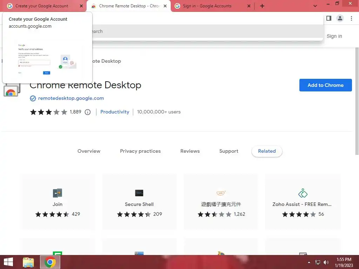Click the Chrome Remote Desktop star rating
The image size is (359, 269).
48,112
